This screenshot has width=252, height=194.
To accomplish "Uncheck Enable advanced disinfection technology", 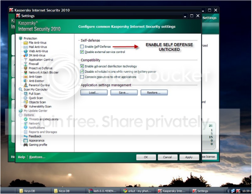I will point(82,66).
